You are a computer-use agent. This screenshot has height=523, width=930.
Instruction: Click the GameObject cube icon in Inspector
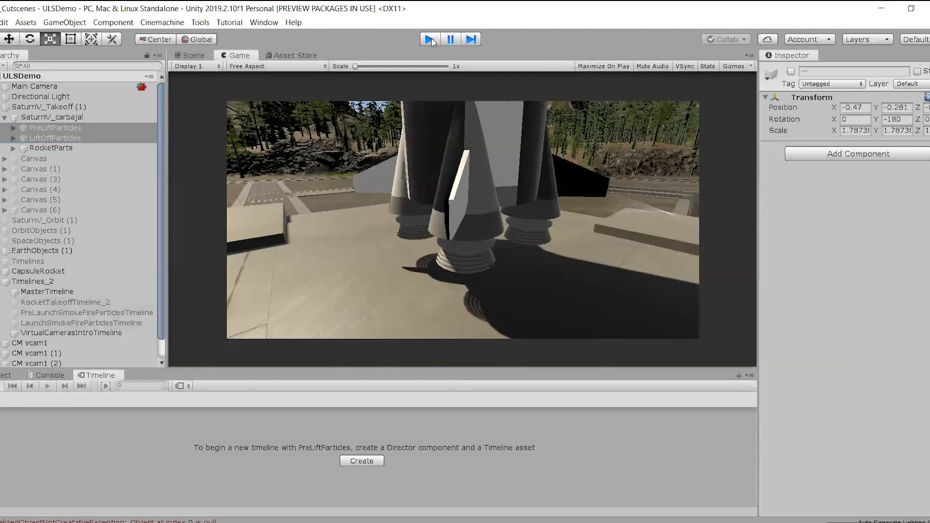[x=770, y=75]
